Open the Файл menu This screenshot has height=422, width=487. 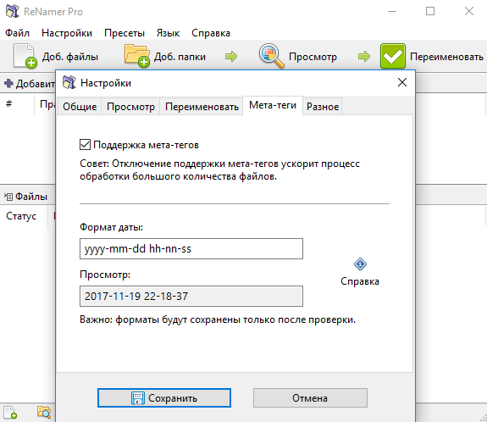(18, 33)
